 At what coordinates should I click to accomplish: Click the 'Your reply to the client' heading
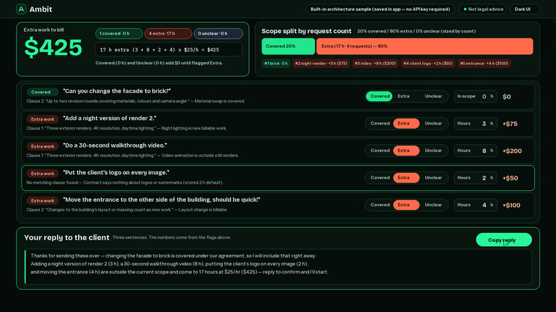(x=67, y=238)
